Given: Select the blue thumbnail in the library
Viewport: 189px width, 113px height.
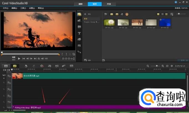Looking at the screenshot, I should (165, 22).
